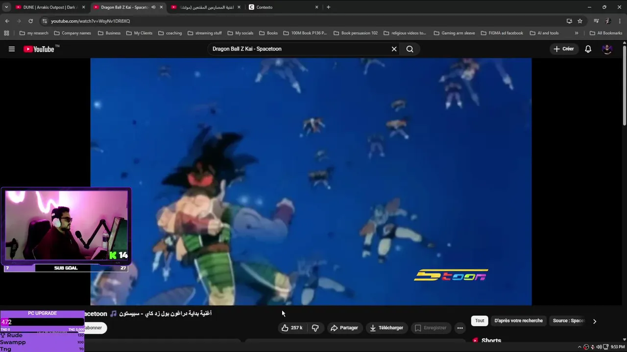
Task: Open the All Bookmarks folder
Action: (x=606, y=33)
